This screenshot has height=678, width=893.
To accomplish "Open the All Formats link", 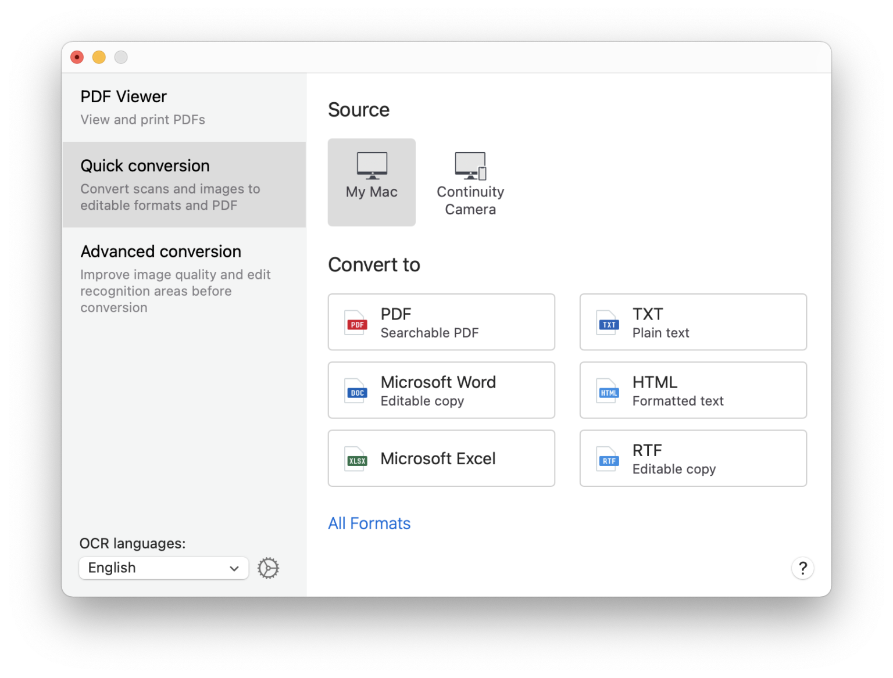I will pyautogui.click(x=369, y=523).
